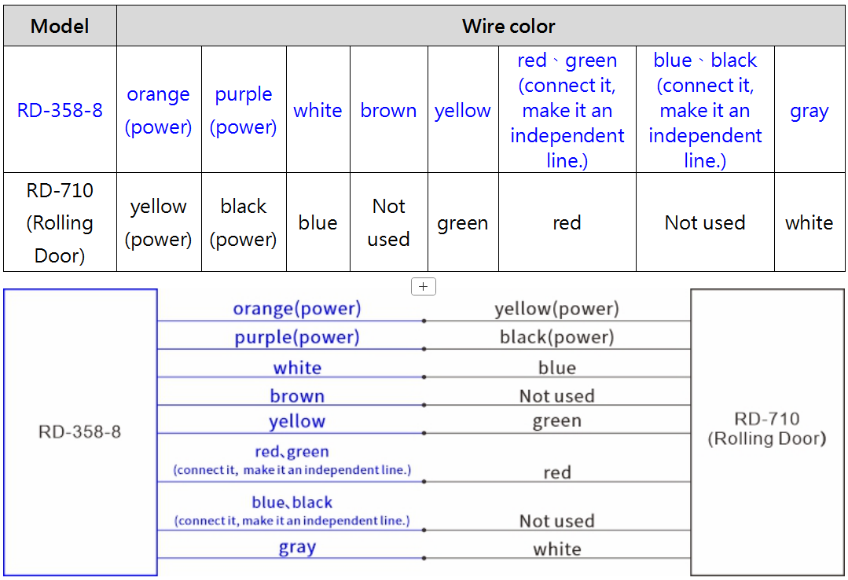Select the gray cell in the table
The width and height of the screenshot is (848, 580).
click(x=809, y=110)
